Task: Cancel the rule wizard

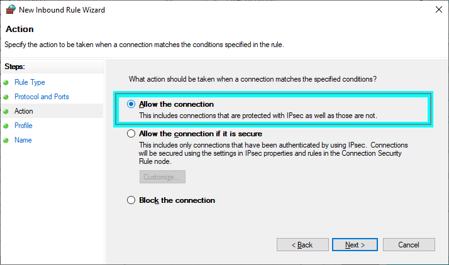Action: 409,244
